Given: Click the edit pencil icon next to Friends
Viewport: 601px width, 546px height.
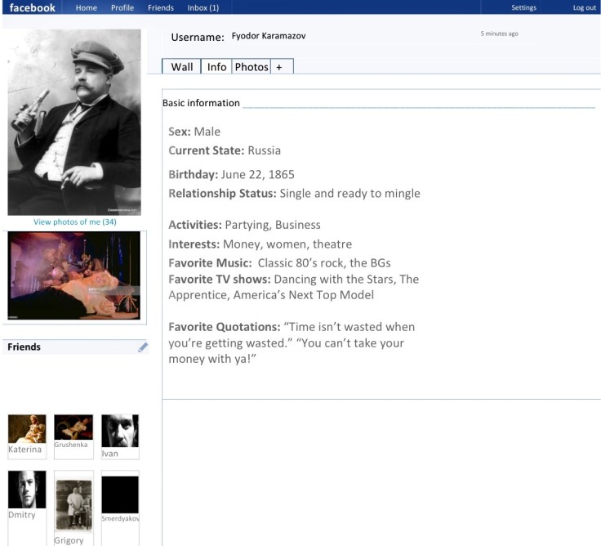Looking at the screenshot, I should click(143, 347).
